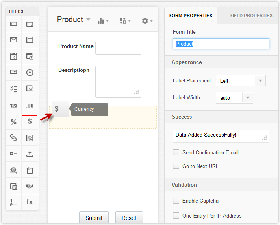Viewport: 280px width, 225px height.
Task: Choose the Formula fx field icon
Action: [x=30, y=202]
